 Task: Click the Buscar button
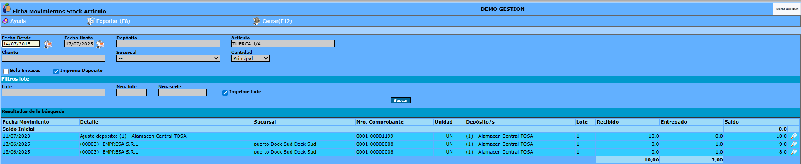pyautogui.click(x=401, y=100)
